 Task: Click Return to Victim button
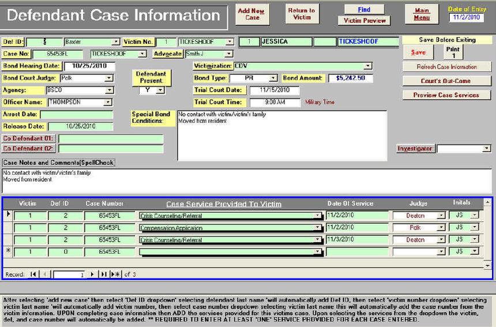(x=302, y=14)
